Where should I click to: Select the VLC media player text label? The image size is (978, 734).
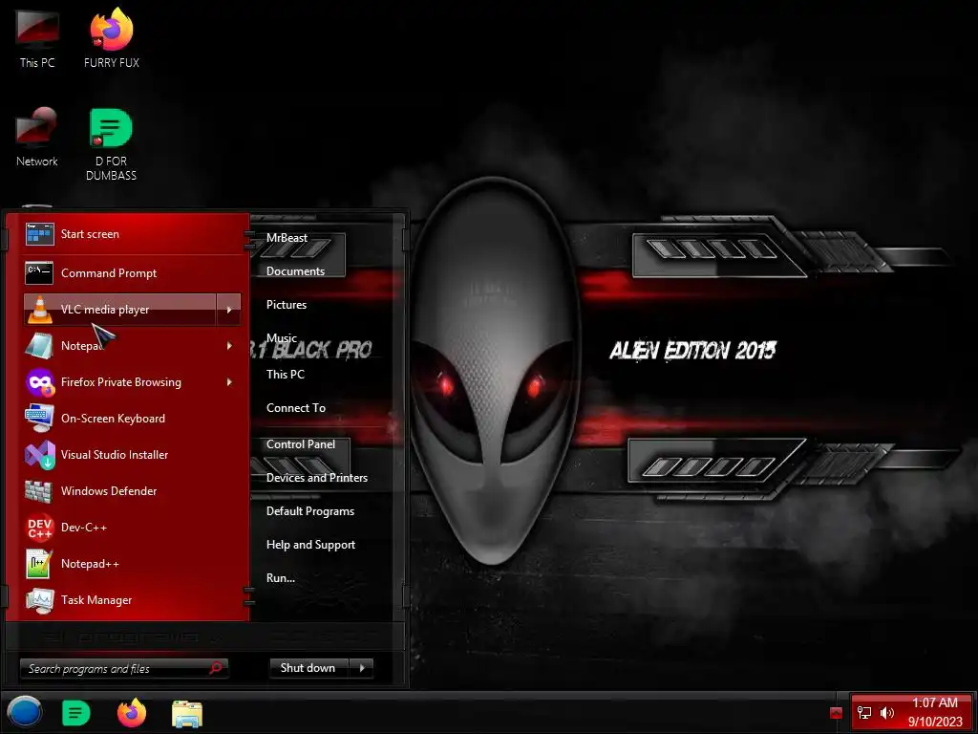coord(105,310)
